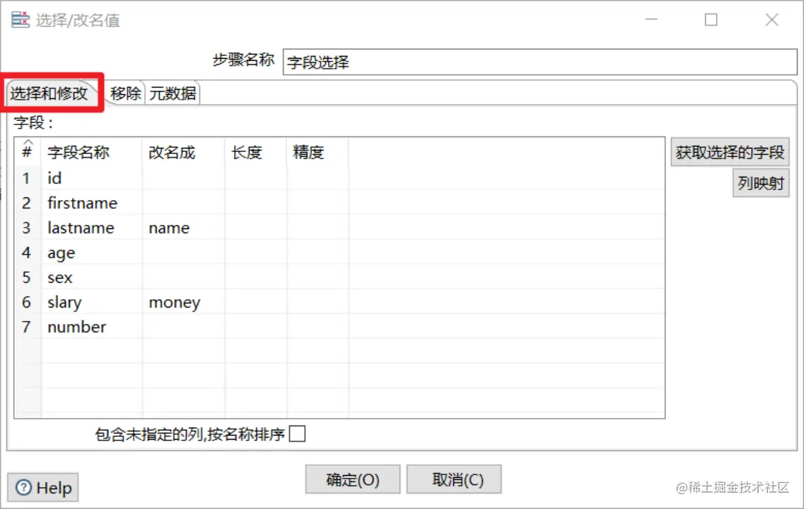Select the rename value money cell
804x509 pixels.
[184, 303]
